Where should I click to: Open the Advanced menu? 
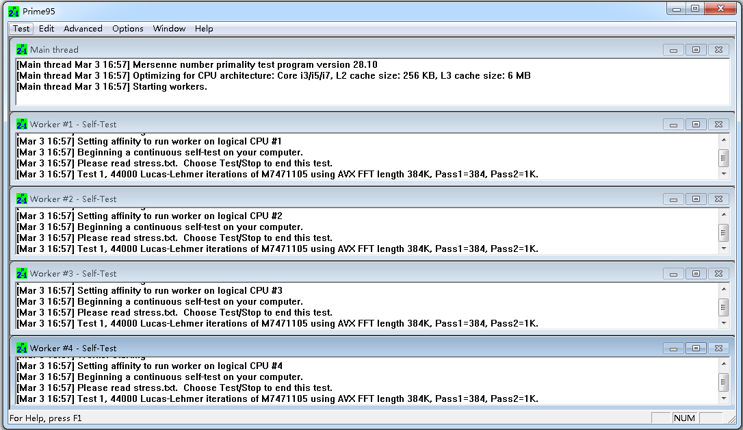[83, 29]
